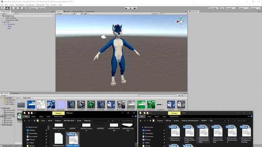Switch to the Animator tab

click(90, 11)
